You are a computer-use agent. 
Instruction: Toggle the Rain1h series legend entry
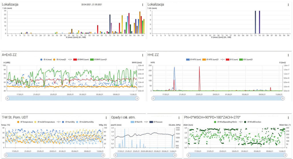pyautogui.click(x=136, y=122)
